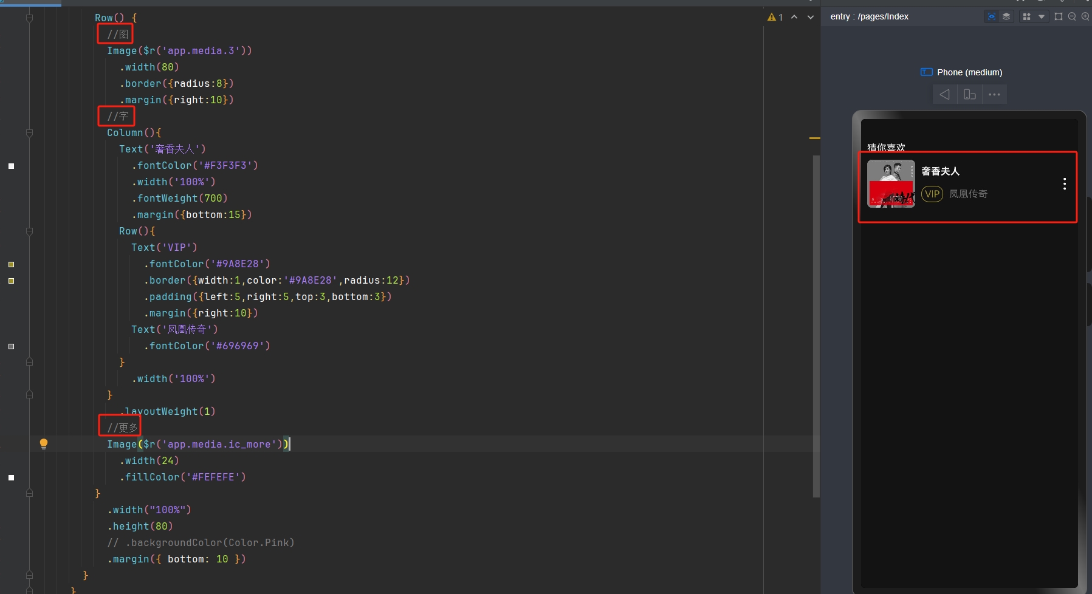Click the rotate device icon
1092x594 pixels.
[x=970, y=95]
